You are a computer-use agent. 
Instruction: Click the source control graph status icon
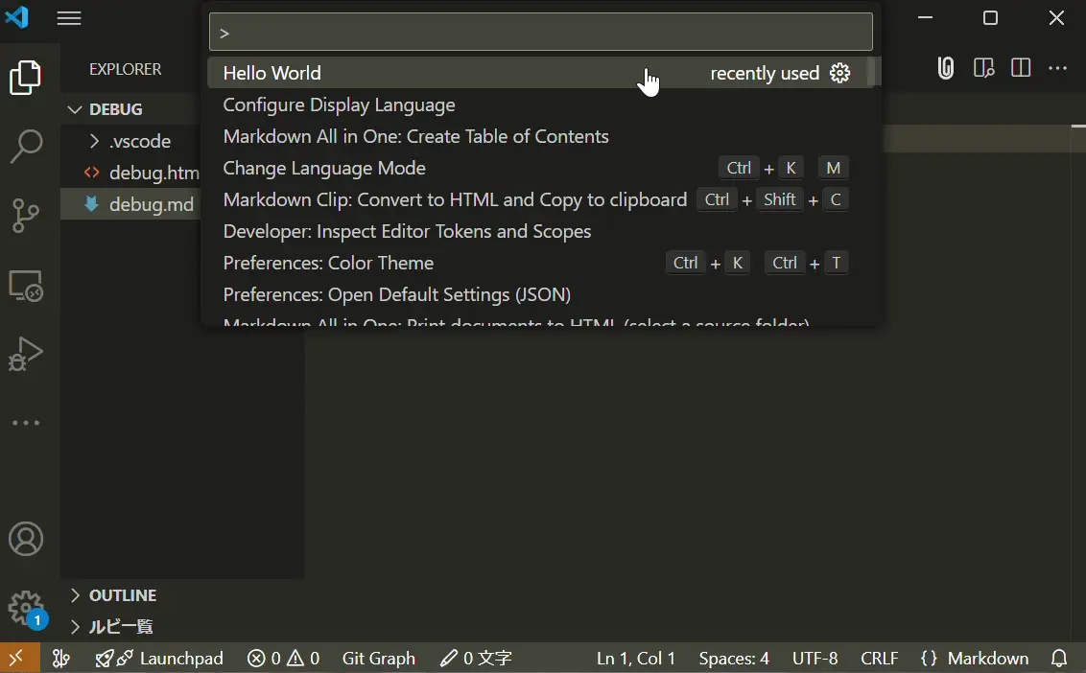click(x=61, y=658)
